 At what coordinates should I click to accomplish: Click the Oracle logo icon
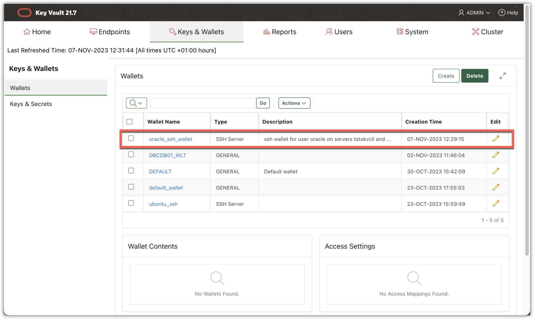25,12
